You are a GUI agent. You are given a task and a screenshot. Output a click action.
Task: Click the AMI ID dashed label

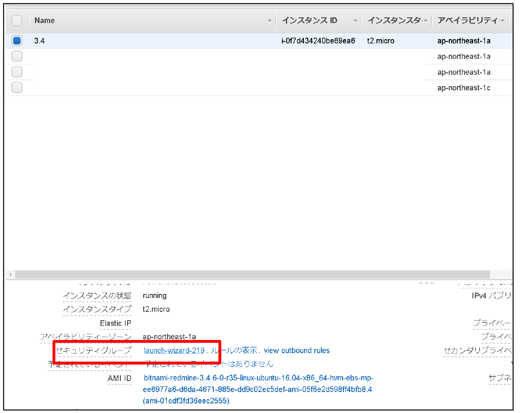(120, 378)
